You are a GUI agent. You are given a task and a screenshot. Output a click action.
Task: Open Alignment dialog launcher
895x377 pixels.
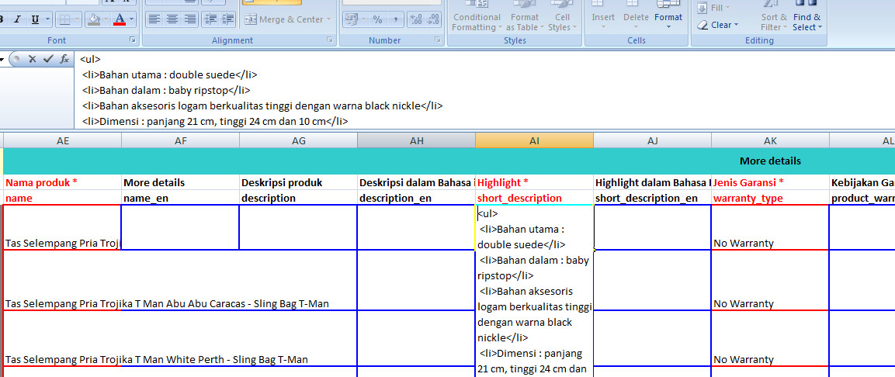click(329, 40)
